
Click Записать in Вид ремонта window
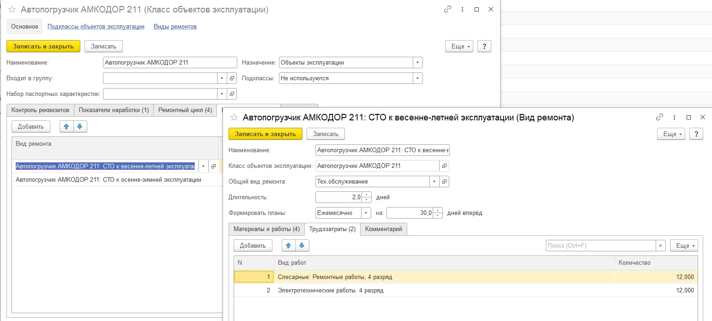tap(326, 134)
